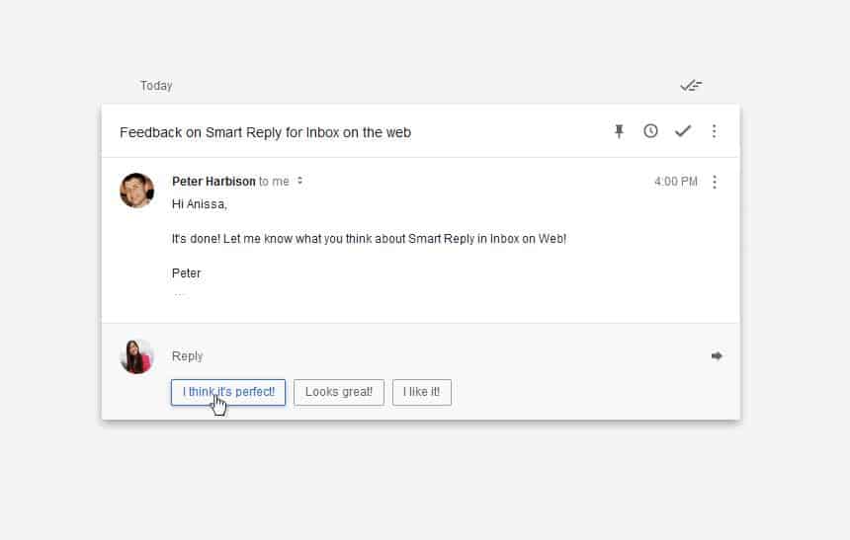Click the message body text about Smart Reply
Viewport: 850px width, 540px height.
coord(370,239)
